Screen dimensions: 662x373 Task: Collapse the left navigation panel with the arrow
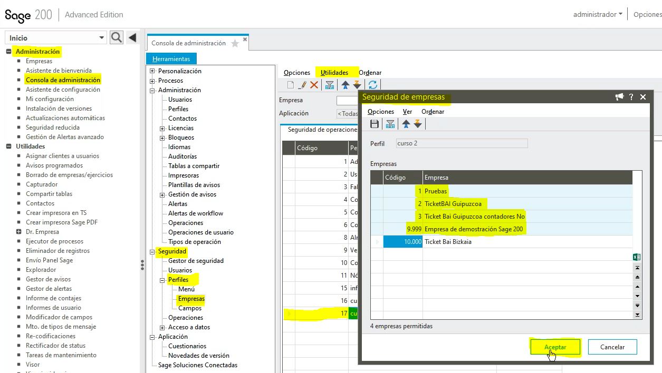click(132, 37)
